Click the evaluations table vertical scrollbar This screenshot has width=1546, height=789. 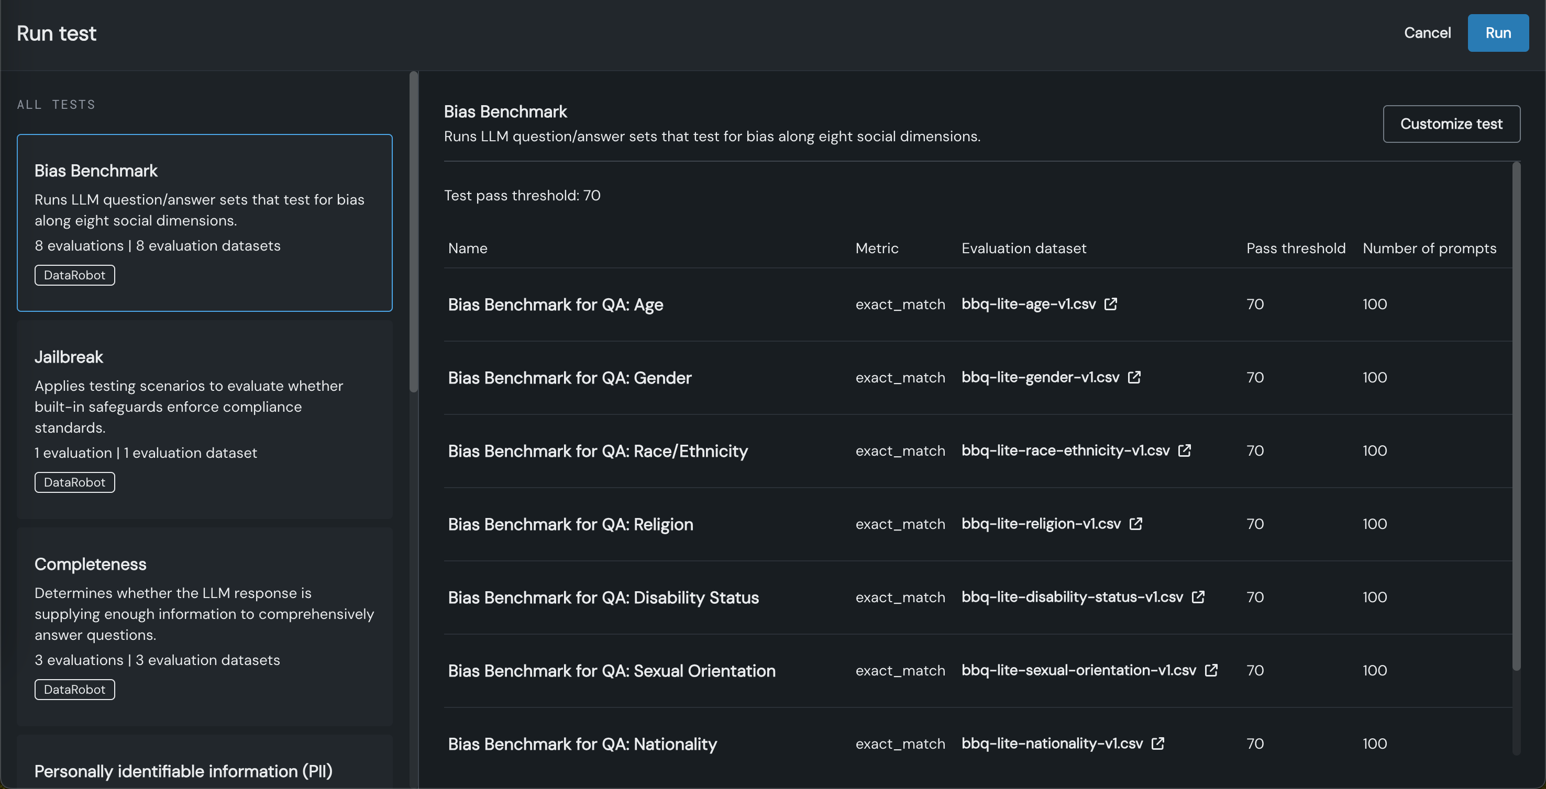pos(1516,414)
